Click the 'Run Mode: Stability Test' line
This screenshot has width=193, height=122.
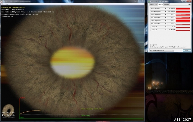(x=28, y=12)
